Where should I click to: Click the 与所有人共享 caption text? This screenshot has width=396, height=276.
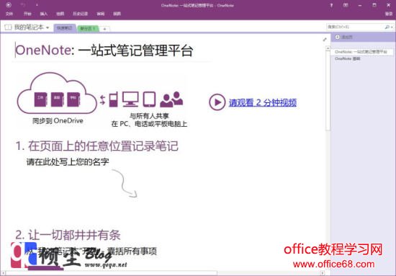point(149,116)
